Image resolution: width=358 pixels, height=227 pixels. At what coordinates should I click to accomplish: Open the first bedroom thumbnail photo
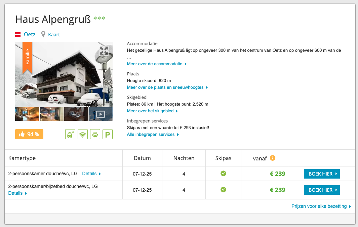tap(27, 114)
